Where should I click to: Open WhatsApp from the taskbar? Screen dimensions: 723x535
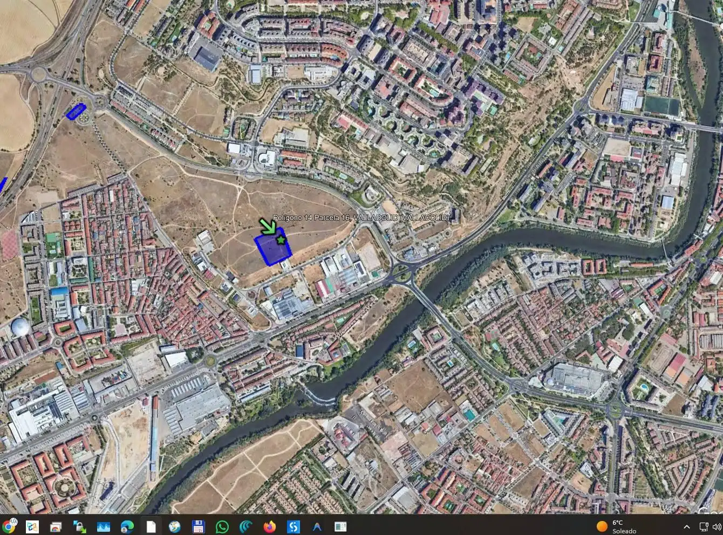[x=222, y=526]
